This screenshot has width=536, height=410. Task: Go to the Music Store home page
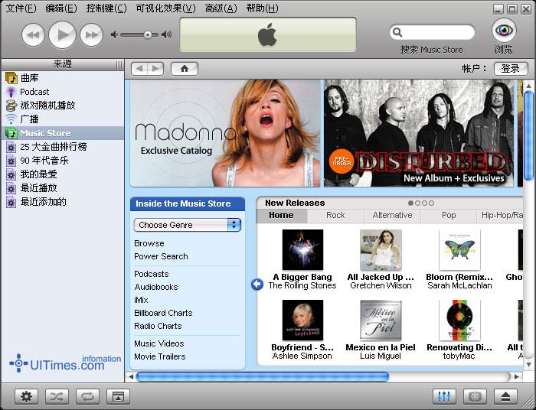pos(184,69)
